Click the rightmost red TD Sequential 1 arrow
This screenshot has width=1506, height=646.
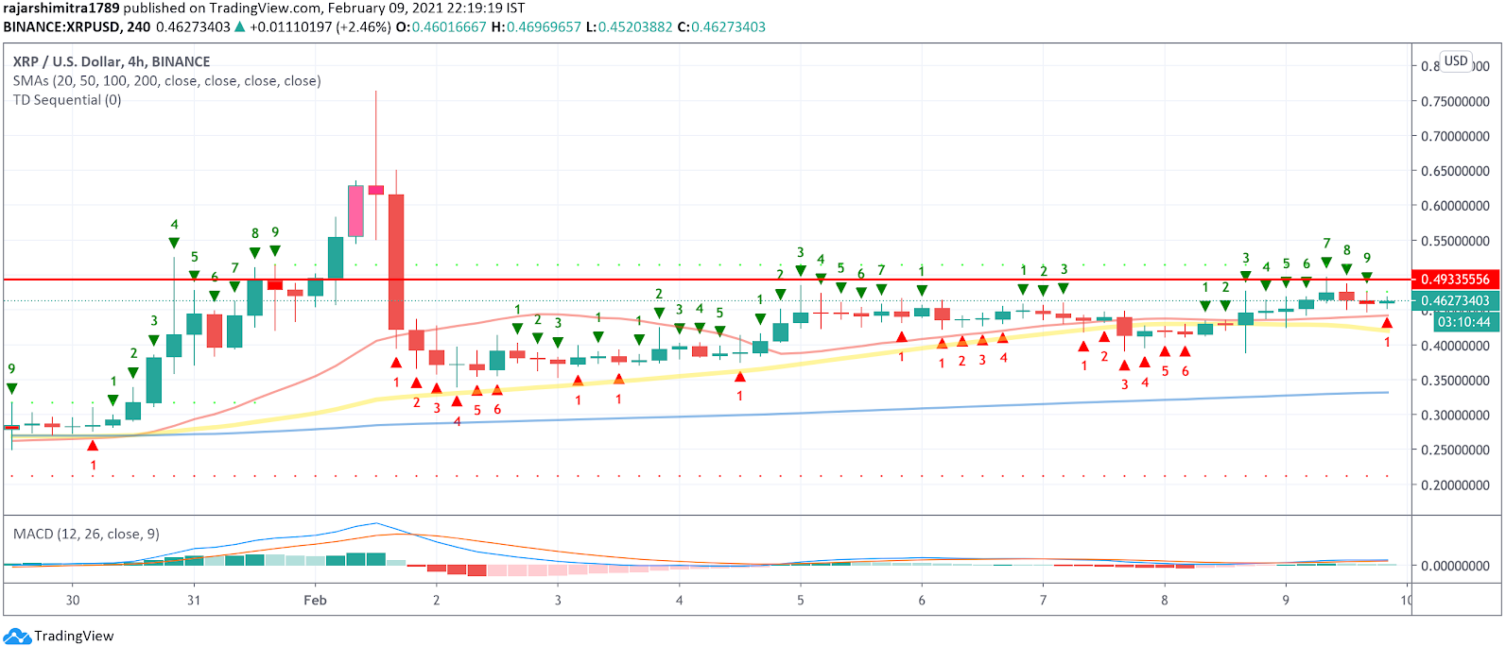(x=1387, y=324)
